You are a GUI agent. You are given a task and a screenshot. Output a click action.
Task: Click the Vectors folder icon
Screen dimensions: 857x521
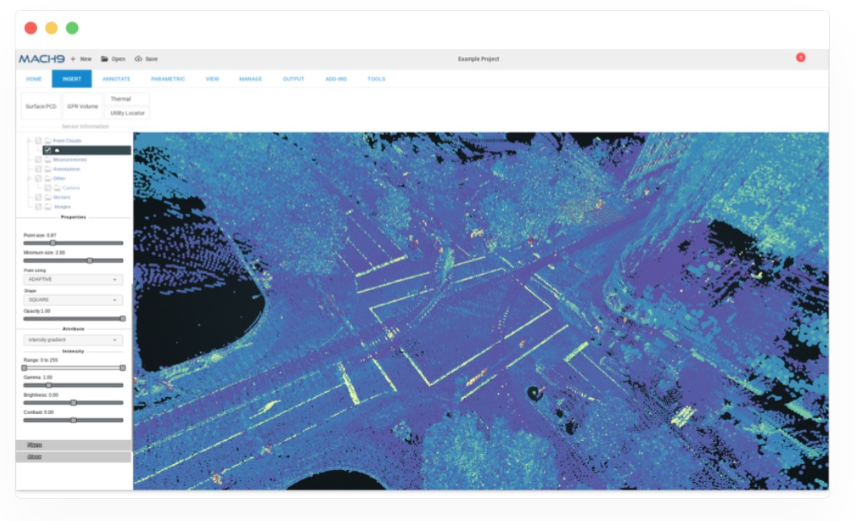(48, 198)
